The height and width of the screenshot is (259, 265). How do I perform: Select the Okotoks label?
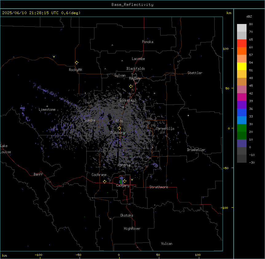[x=127, y=215]
